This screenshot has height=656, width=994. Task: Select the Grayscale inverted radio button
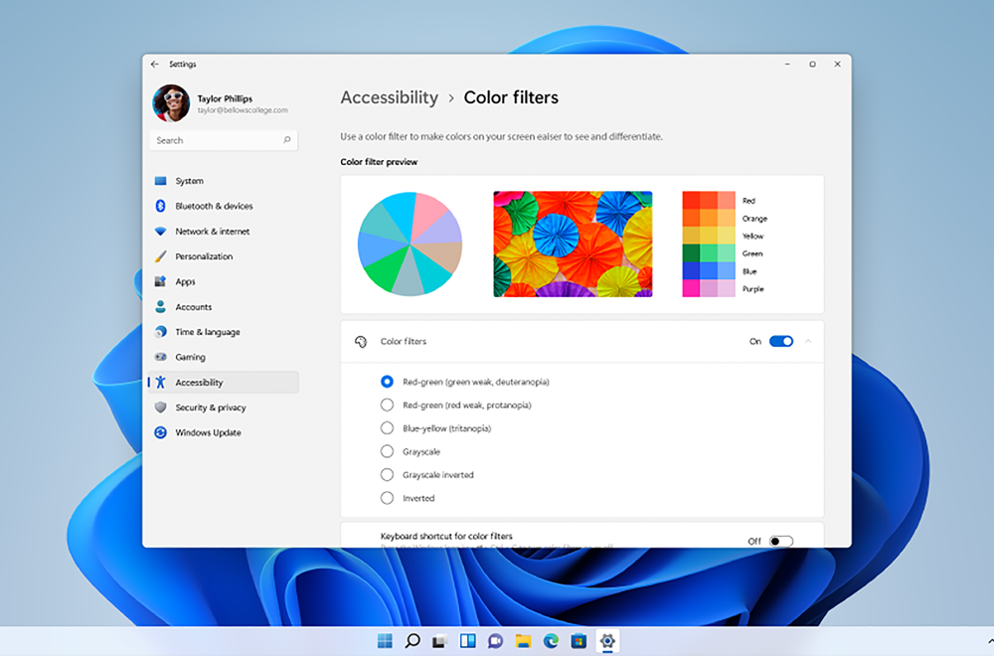click(387, 474)
